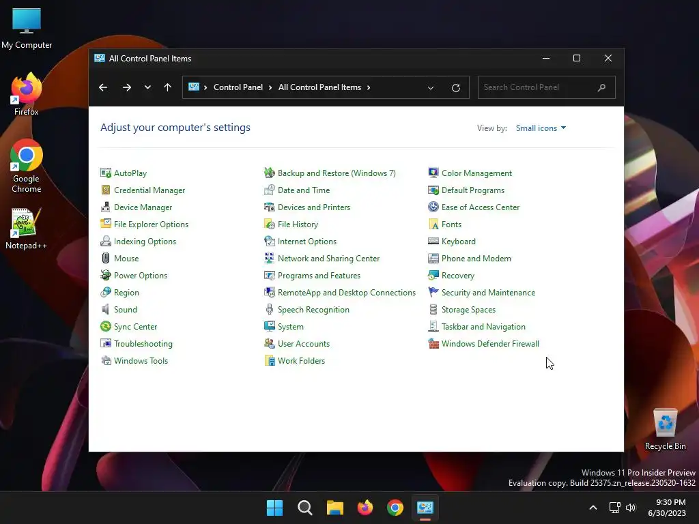This screenshot has width=699, height=524.
Task: Go up one level with up arrow
Action: coord(168,87)
